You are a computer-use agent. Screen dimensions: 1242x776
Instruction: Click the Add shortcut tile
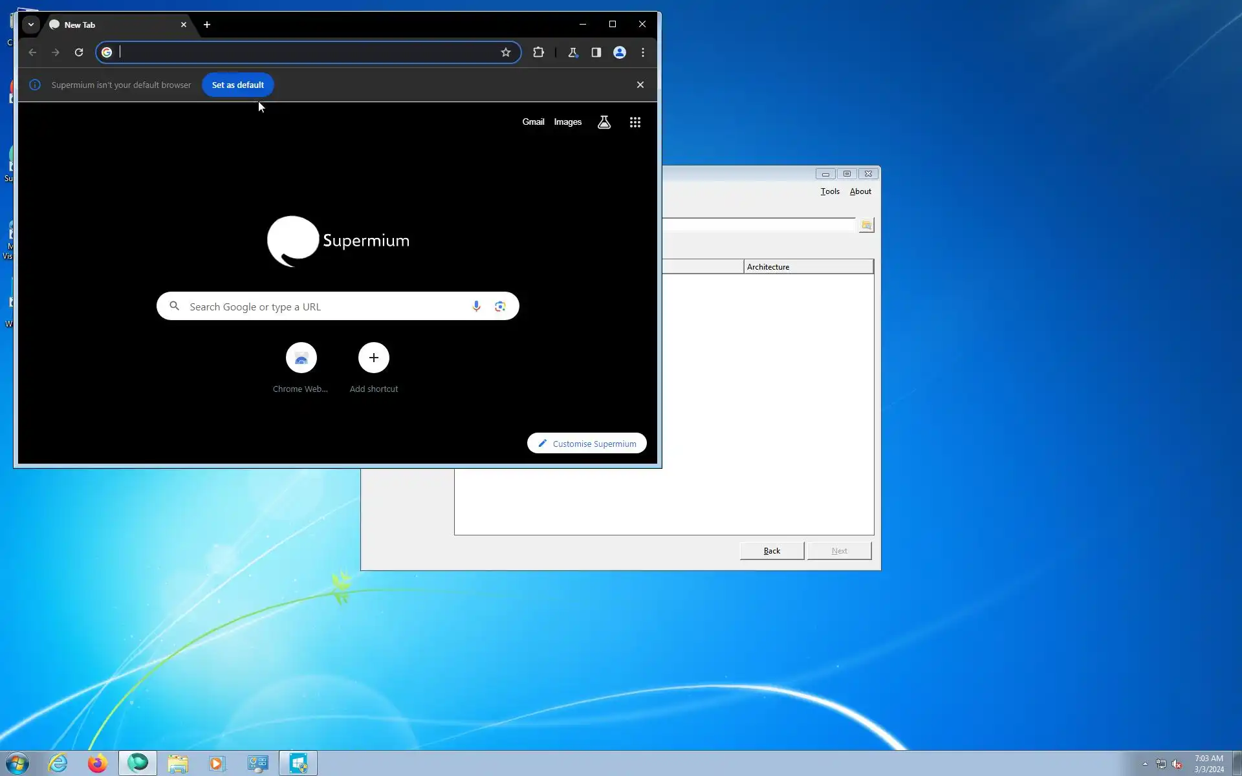click(x=373, y=358)
